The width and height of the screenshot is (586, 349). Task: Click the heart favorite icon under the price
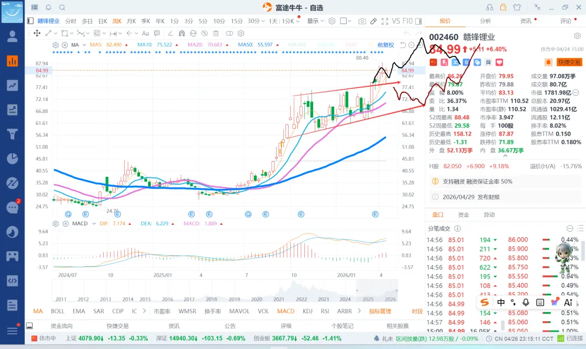499,62
